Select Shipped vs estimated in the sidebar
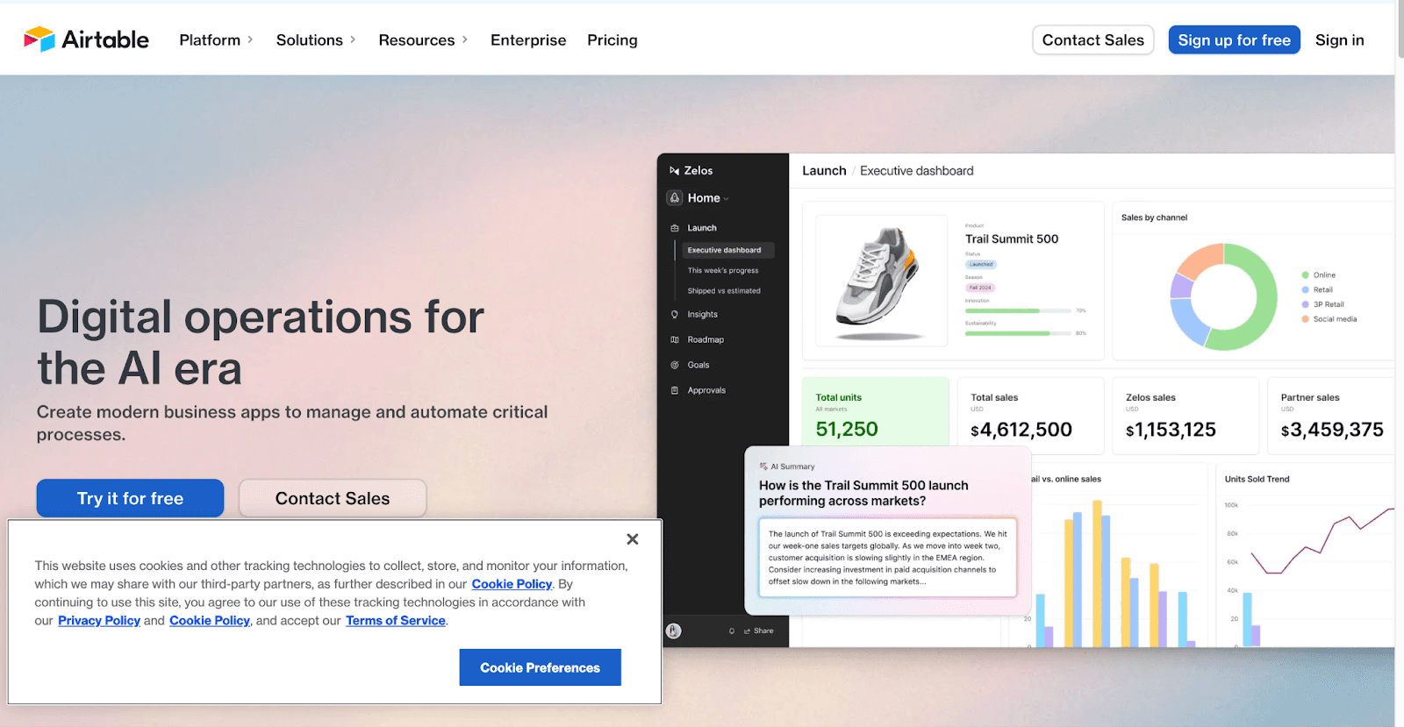 tap(724, 291)
